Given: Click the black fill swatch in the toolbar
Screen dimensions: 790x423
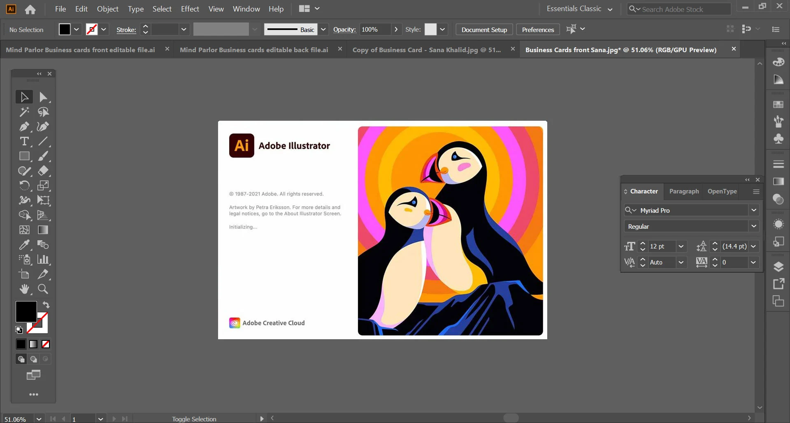Looking at the screenshot, I should coord(65,29).
